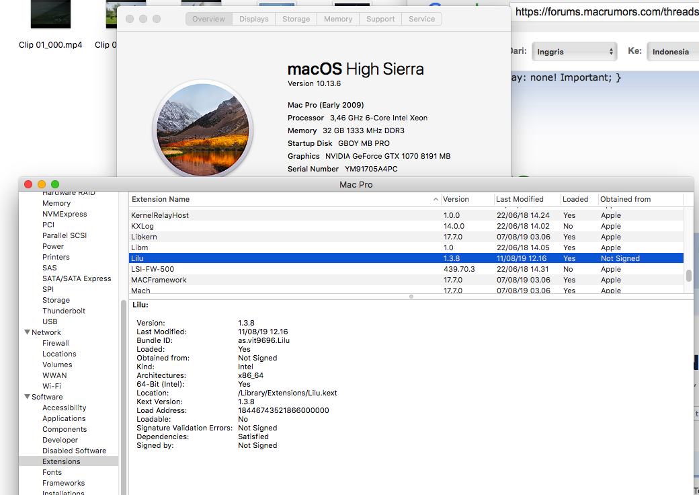Viewport: 699px width, 495px height.
Task: Select Memory in the hardware sidebar
Action: click(56, 203)
